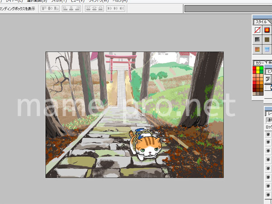Viewport: 272px width, 204px height.
Task: Apply the red-yellow glowing button style
Action: click(267, 30)
